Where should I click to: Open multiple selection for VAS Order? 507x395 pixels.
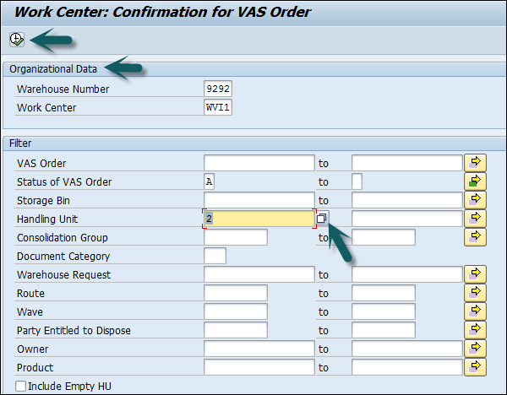(x=477, y=163)
